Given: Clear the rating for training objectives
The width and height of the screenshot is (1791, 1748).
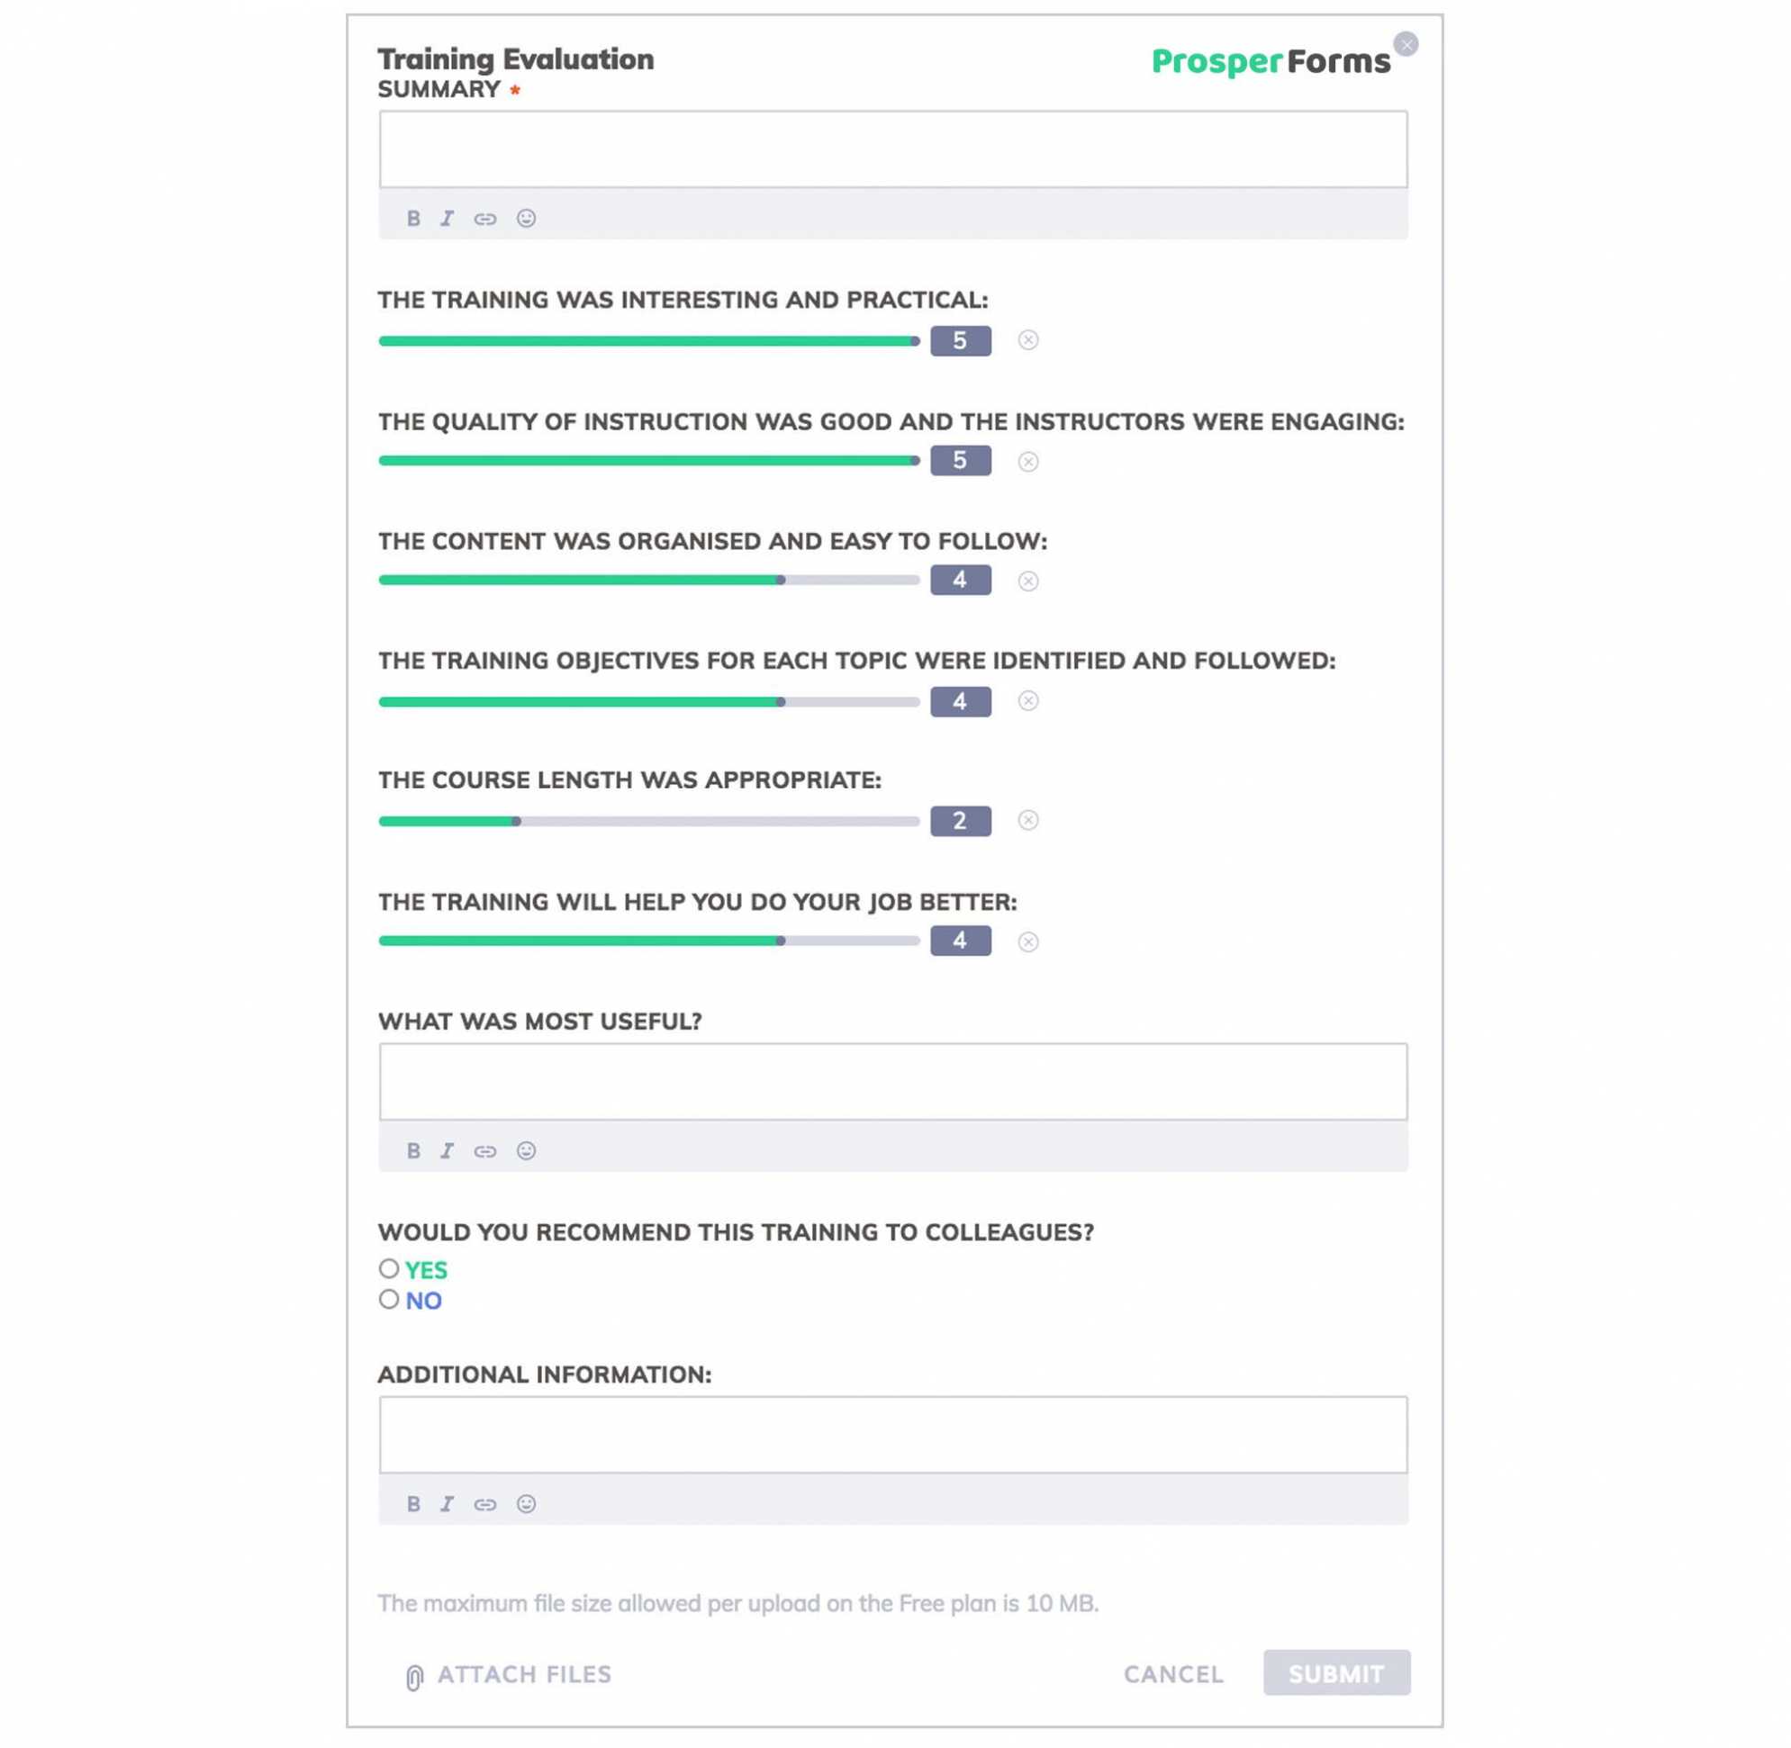Looking at the screenshot, I should click(1029, 700).
